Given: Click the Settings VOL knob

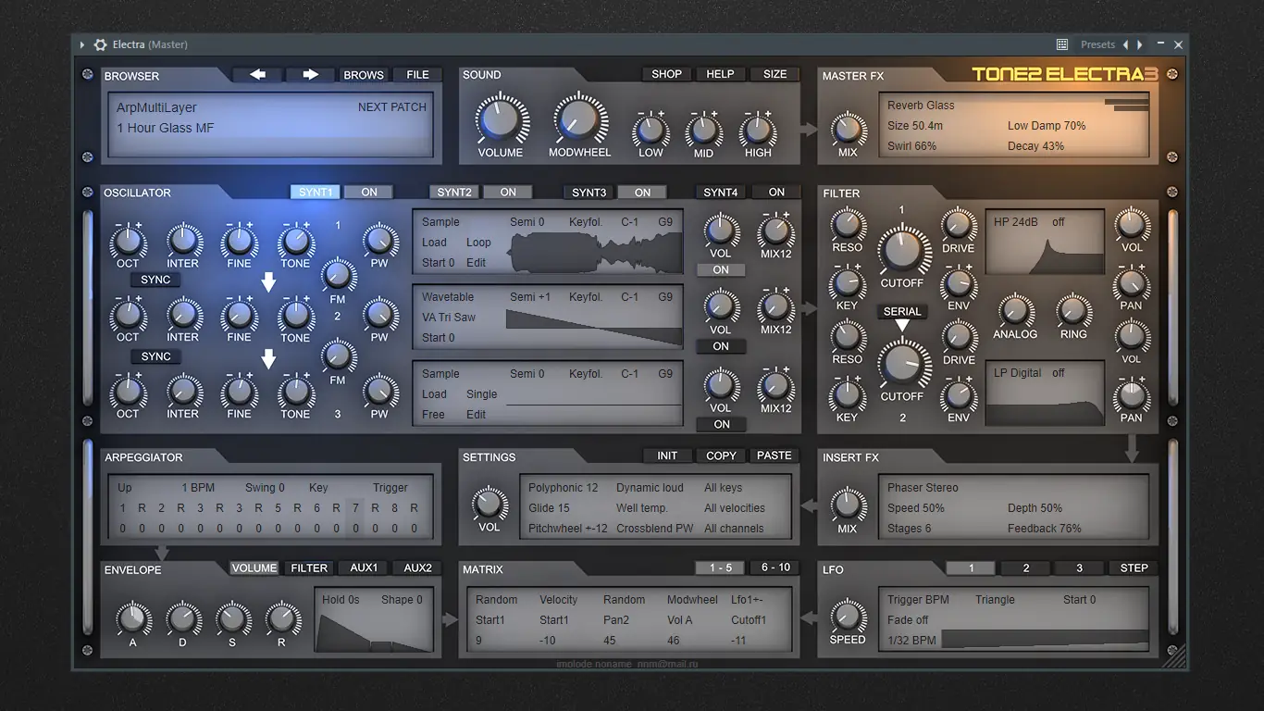Looking at the screenshot, I should click(x=489, y=505).
